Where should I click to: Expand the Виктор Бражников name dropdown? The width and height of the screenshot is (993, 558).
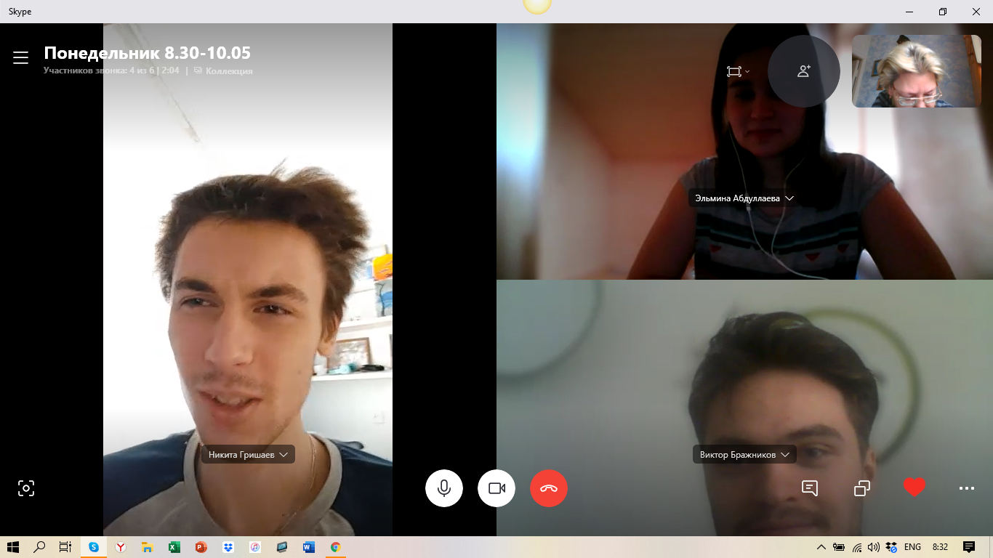pos(784,455)
